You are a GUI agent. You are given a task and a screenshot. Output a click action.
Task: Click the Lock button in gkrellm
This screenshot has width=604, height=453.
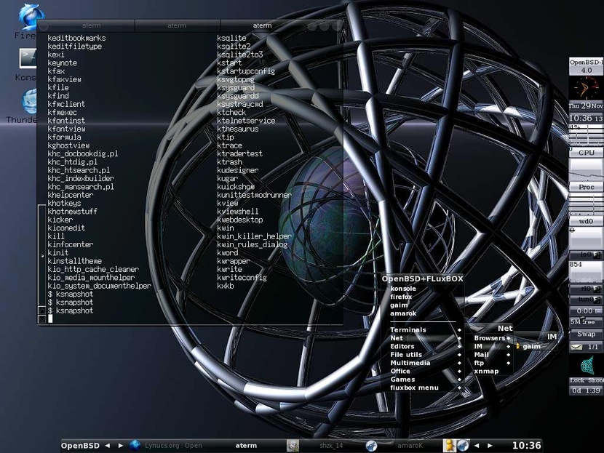pos(577,380)
